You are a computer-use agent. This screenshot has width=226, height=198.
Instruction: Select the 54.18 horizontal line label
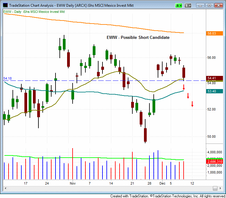click(x=7, y=78)
